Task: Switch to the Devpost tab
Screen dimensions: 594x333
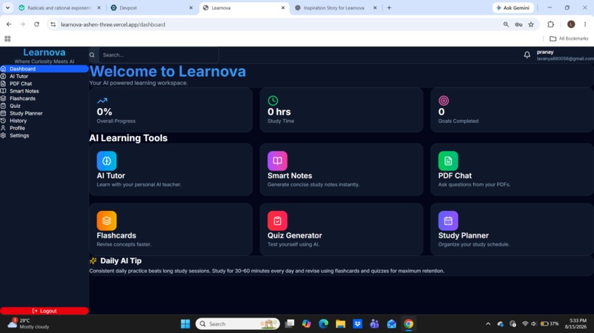Action: [x=152, y=7]
